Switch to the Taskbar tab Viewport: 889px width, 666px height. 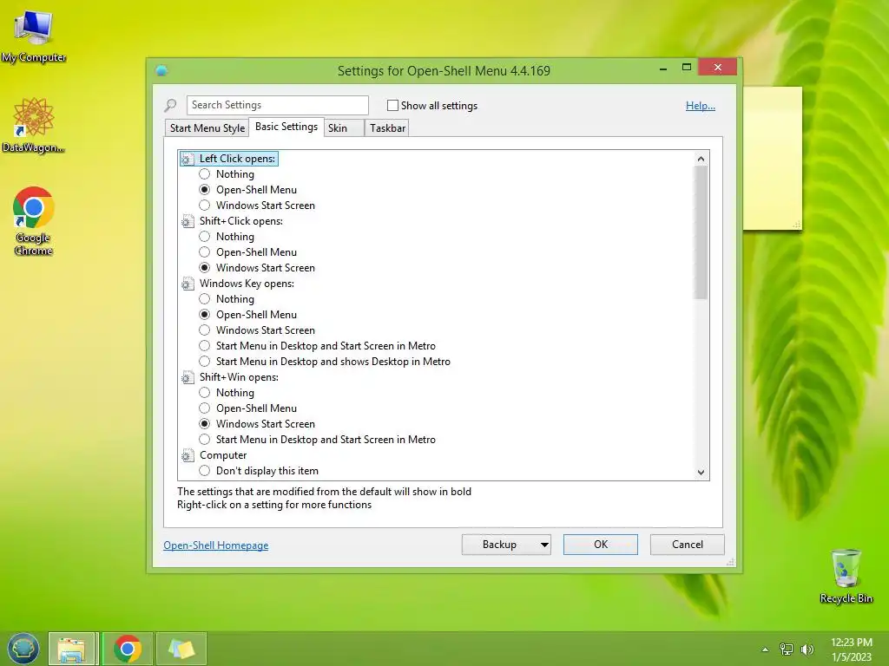click(387, 128)
